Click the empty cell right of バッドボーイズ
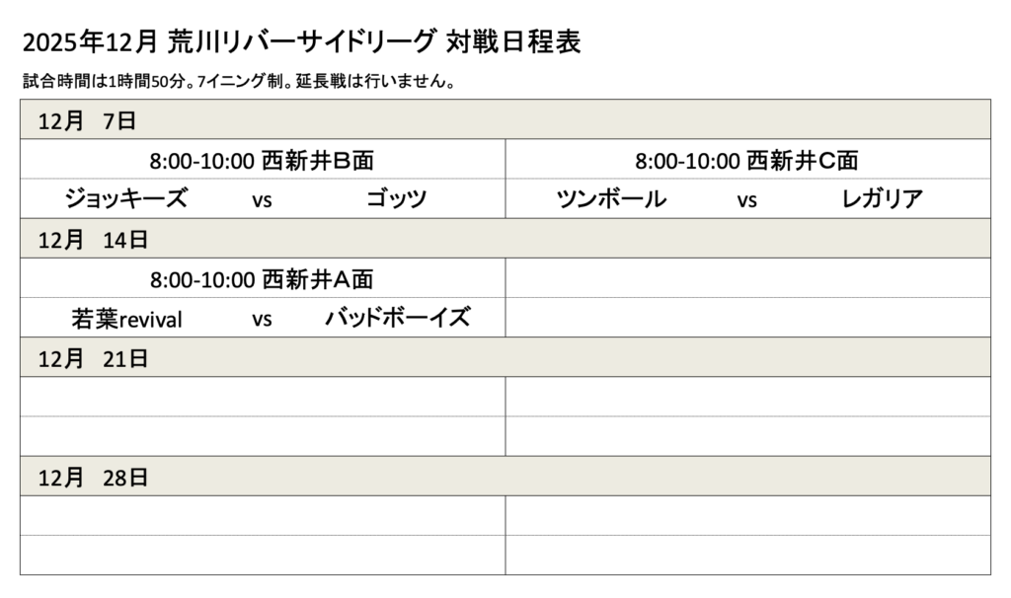 [747, 318]
